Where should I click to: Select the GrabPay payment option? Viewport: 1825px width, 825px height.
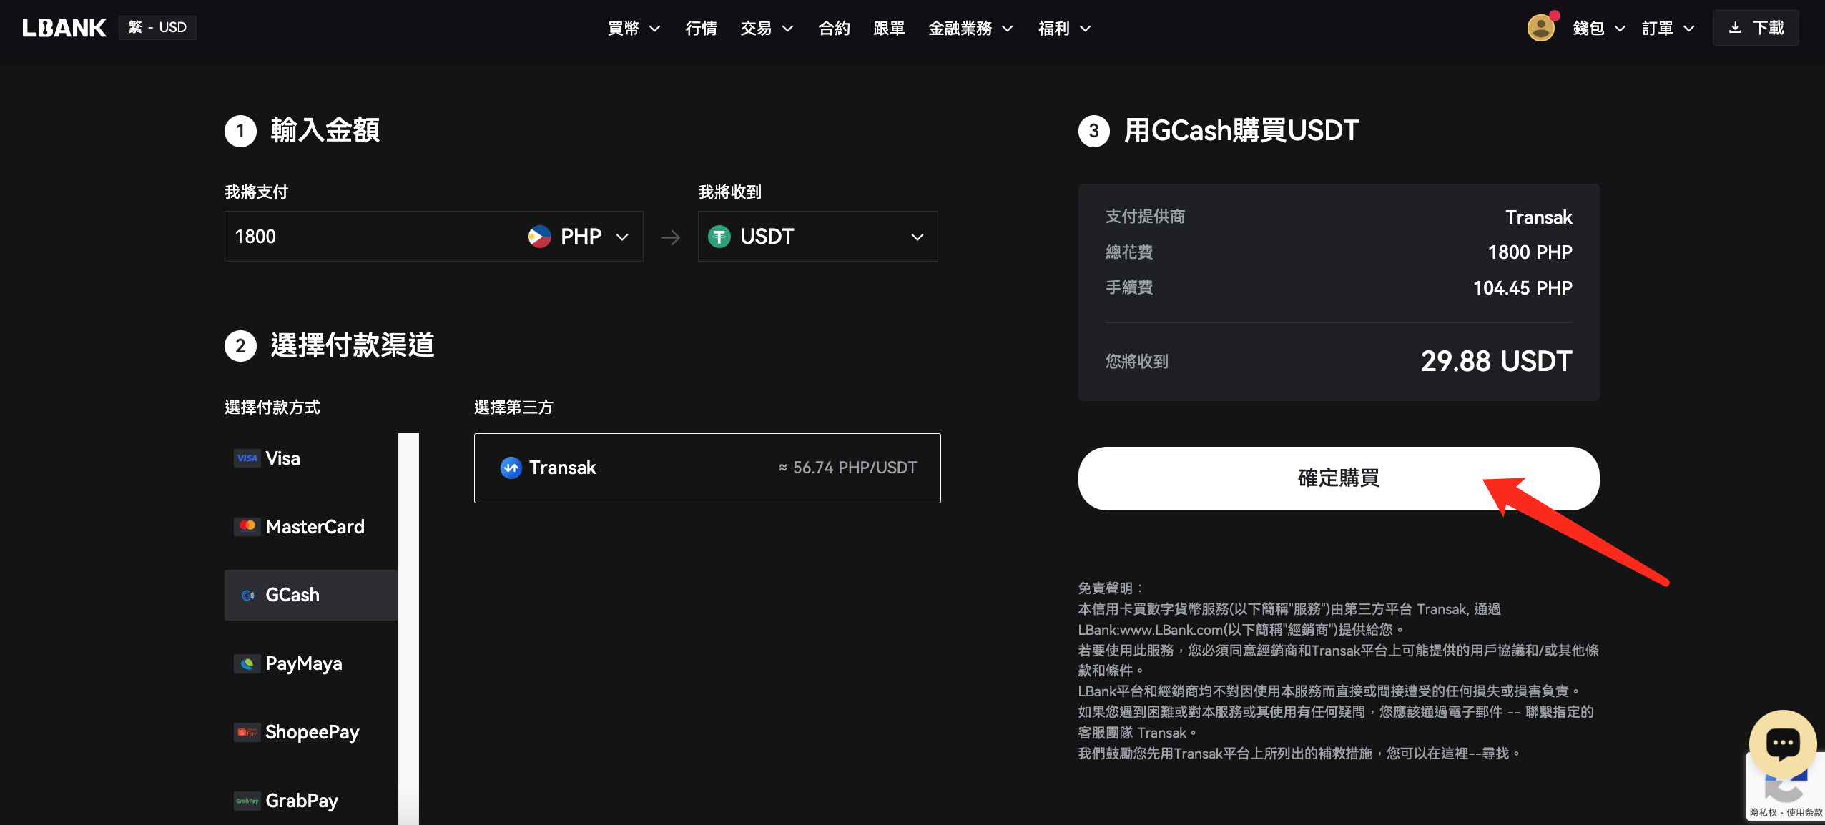point(311,801)
